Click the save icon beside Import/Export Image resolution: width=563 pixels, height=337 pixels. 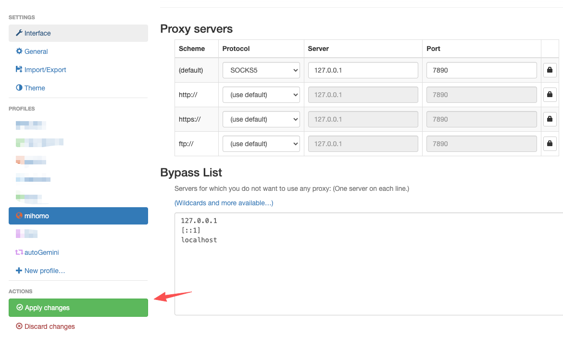tap(19, 70)
